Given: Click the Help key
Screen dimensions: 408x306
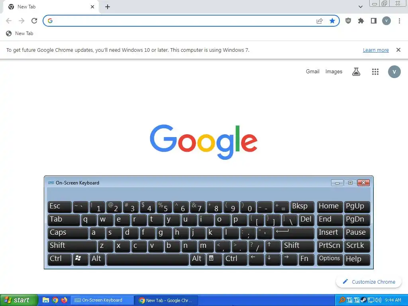Looking at the screenshot, I should point(357,259).
